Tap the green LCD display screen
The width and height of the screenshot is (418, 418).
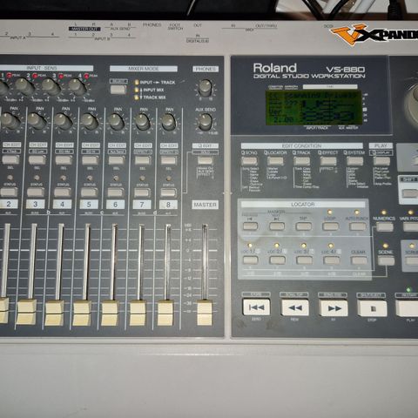[x=313, y=108]
